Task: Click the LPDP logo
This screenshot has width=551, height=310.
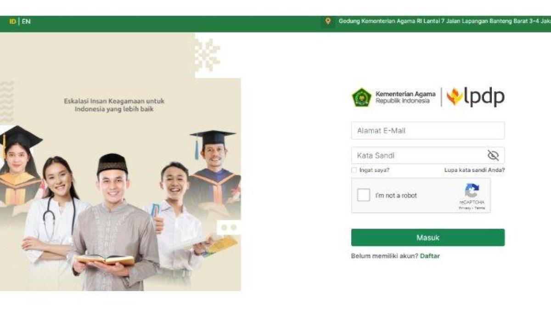Action: [476, 97]
